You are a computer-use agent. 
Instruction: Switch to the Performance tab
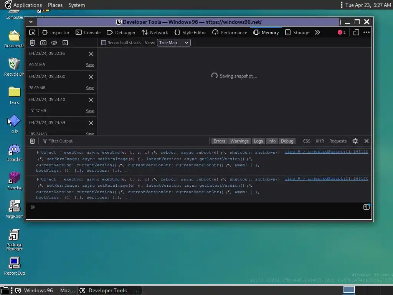pos(230,32)
